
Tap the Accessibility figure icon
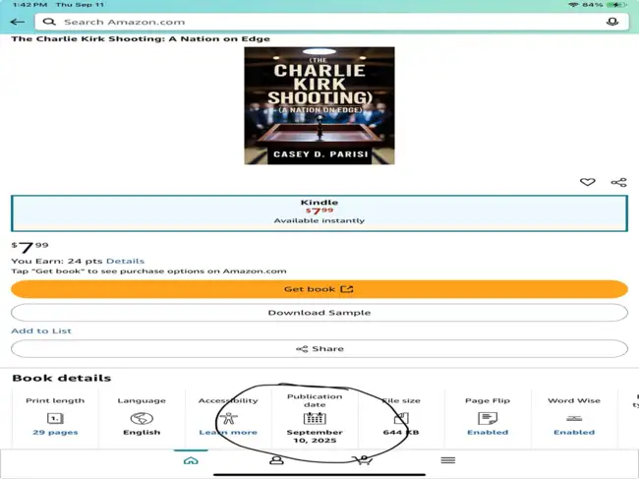click(x=229, y=418)
